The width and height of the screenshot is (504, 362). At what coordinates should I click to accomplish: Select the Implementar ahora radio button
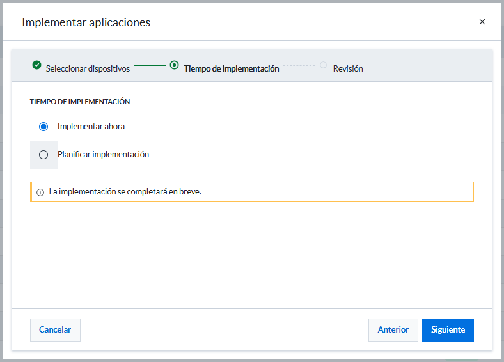[43, 127]
